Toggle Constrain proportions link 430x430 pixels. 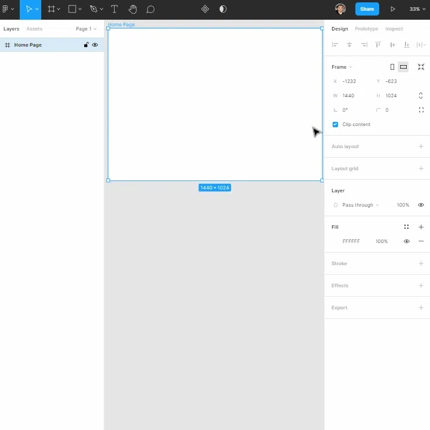click(420, 96)
